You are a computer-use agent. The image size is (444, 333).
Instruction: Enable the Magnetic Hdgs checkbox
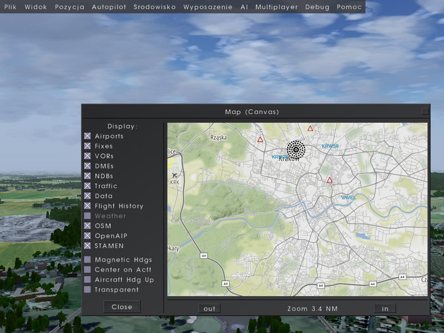coord(88,259)
